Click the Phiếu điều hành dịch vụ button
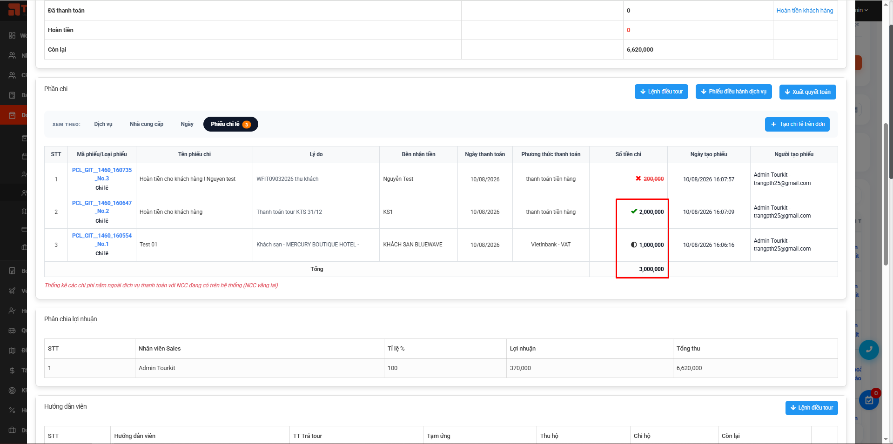Screen dimensions: 893x444 (734, 92)
